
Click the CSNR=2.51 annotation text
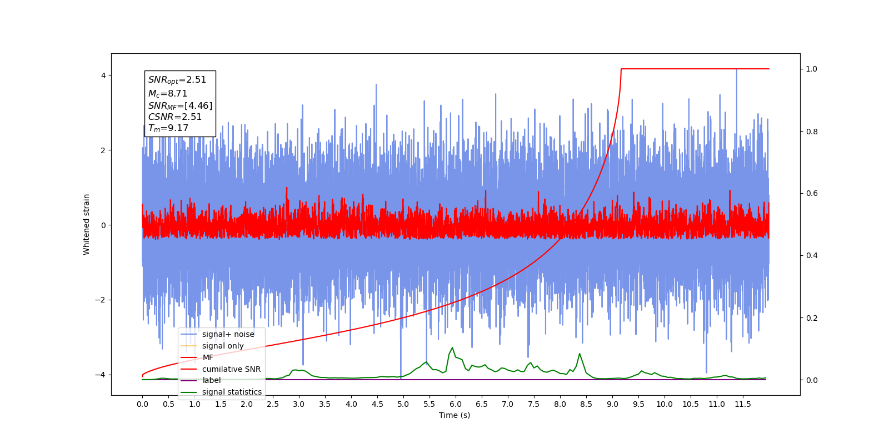pyautogui.click(x=175, y=117)
